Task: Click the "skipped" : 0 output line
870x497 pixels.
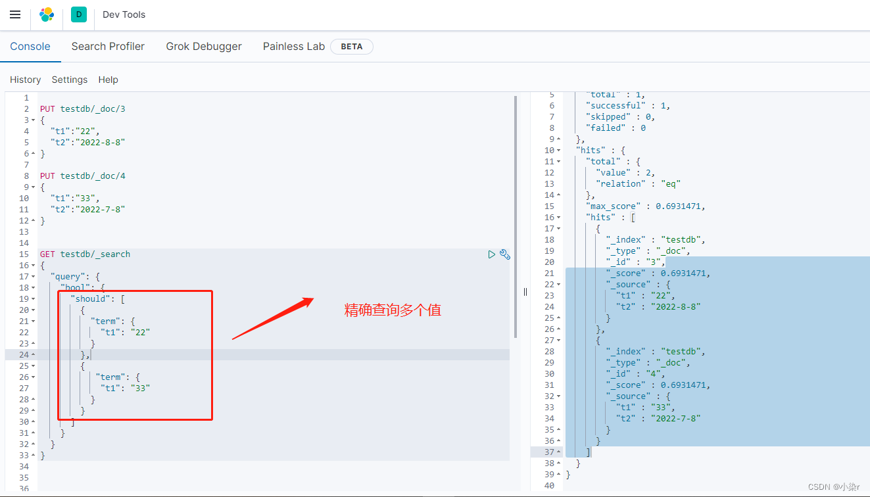Action: [620, 117]
